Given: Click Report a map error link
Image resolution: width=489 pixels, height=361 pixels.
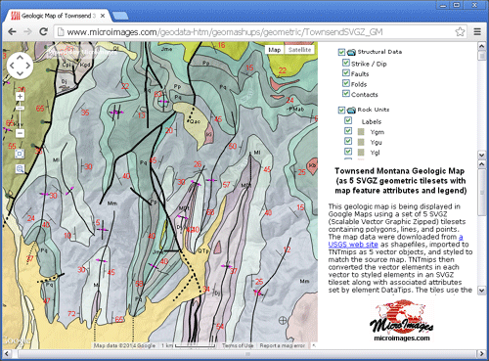Looking at the screenshot, I should coord(283,345).
